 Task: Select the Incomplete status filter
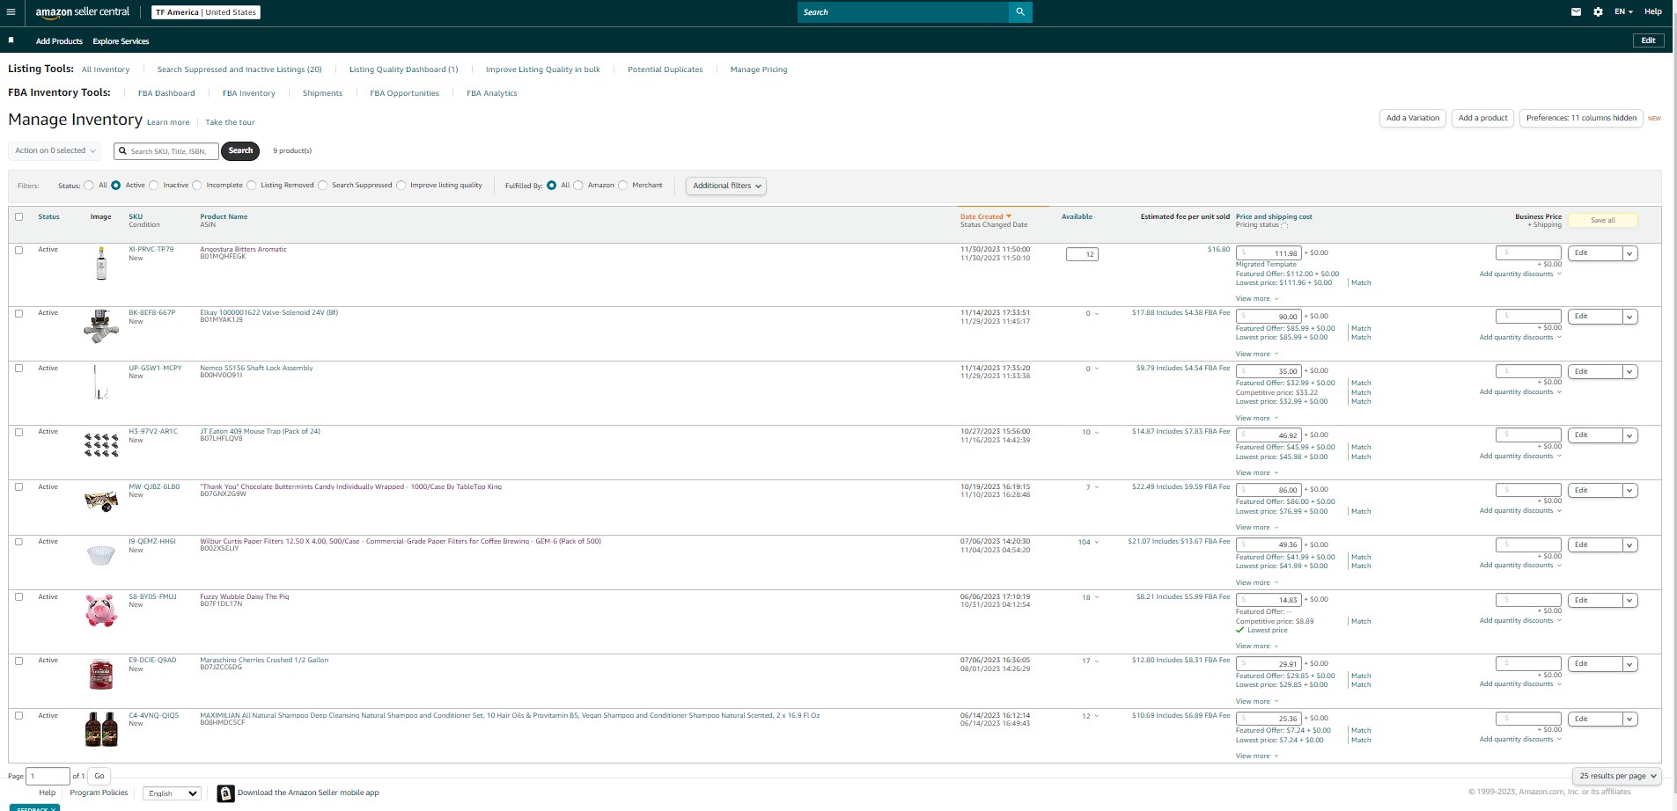coord(197,186)
